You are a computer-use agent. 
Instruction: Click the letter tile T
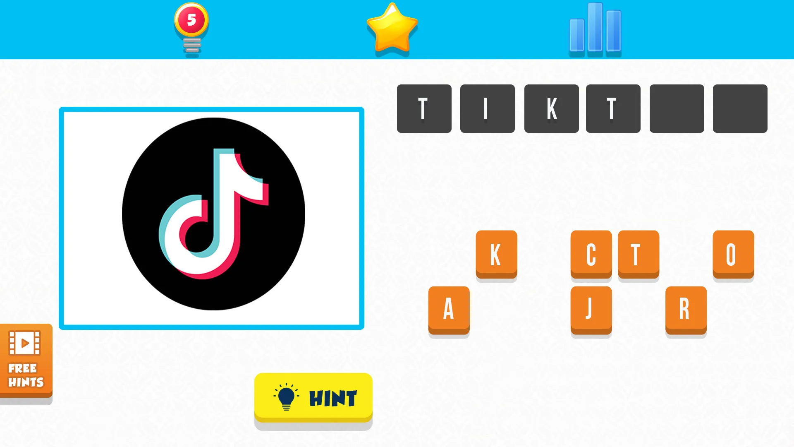(639, 253)
